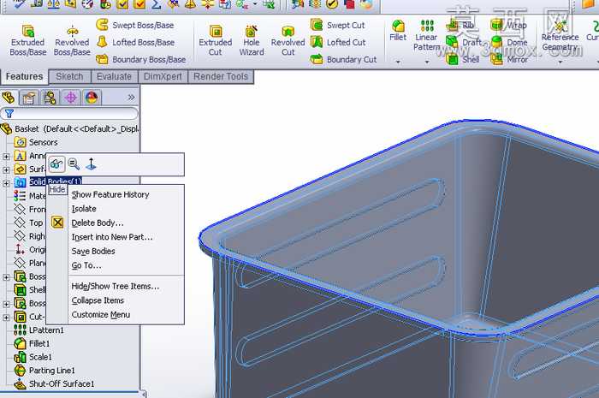Click the Normal To icon in context toolbar
Screen dimensions: 599x398
[x=91, y=164]
